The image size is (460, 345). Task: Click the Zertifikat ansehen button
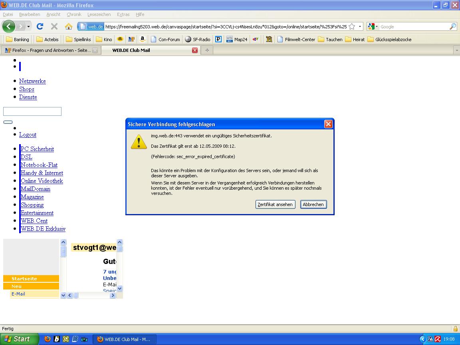[x=275, y=204]
